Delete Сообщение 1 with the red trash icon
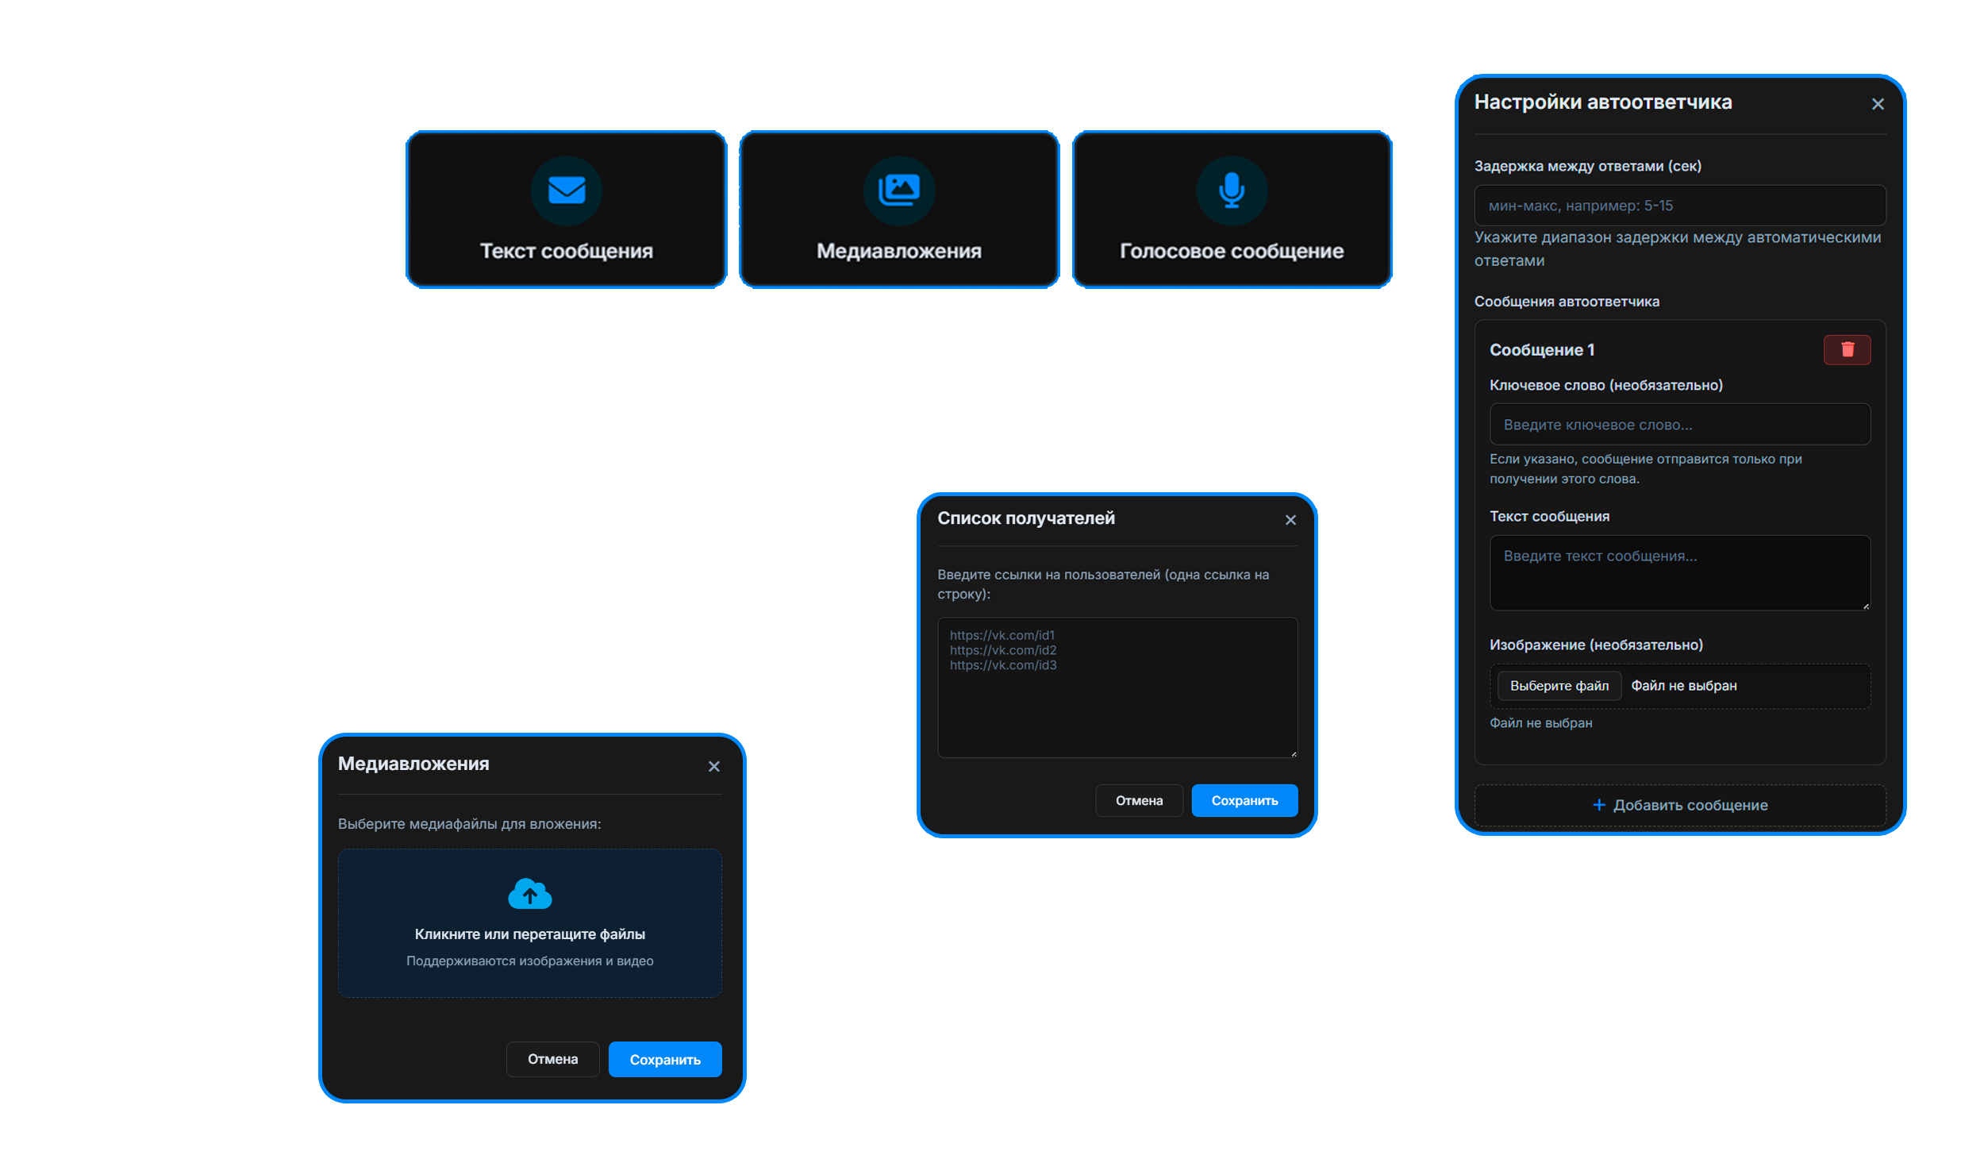This screenshot has width=1984, height=1159. 1846,349
